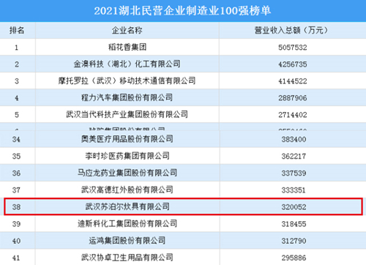Click rank number 3 cell
This screenshot has width=366, height=265.
click(17, 81)
